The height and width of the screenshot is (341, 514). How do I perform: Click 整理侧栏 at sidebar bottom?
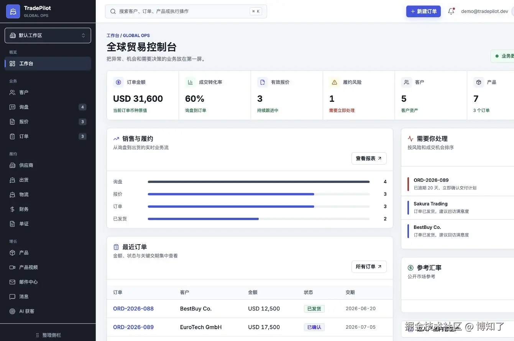point(48,335)
